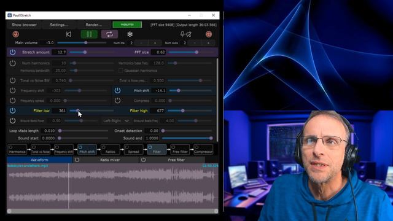This screenshot has height=221, width=393.
Task: Select the Harmonics module in the chain
Action: click(x=17, y=149)
